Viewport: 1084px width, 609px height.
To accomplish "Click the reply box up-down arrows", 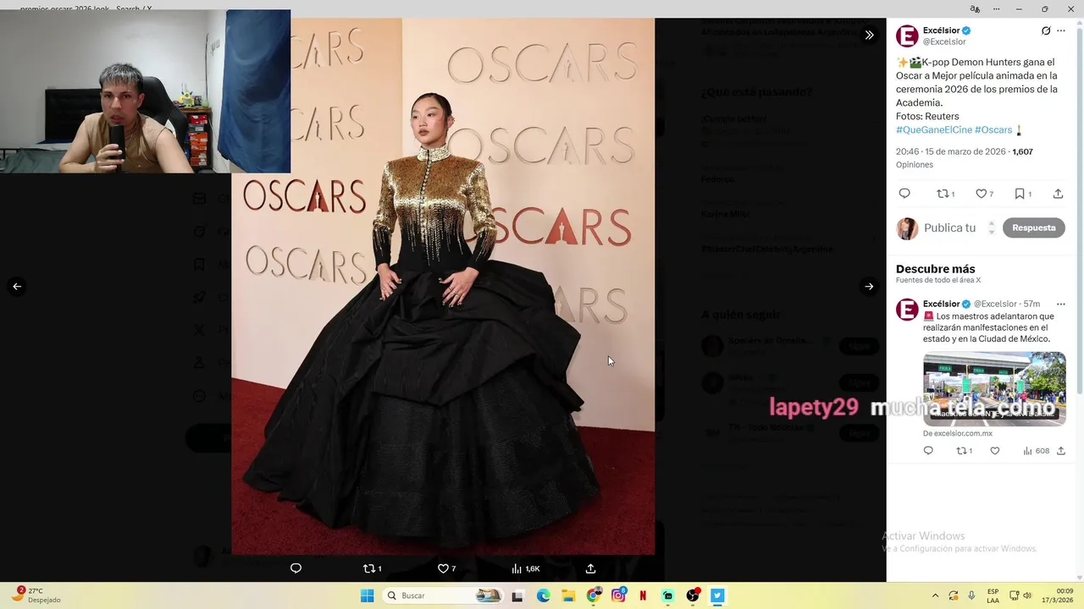I will 992,228.
